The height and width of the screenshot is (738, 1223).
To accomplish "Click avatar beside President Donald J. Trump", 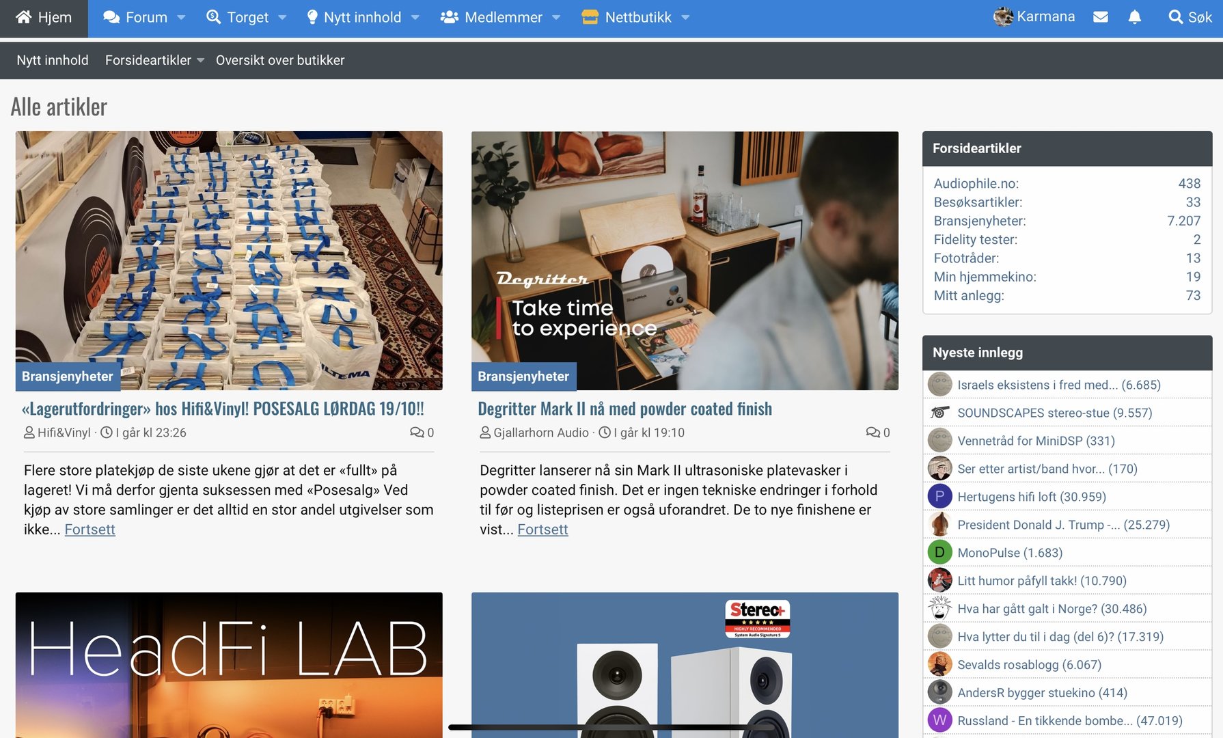I will pyautogui.click(x=940, y=524).
